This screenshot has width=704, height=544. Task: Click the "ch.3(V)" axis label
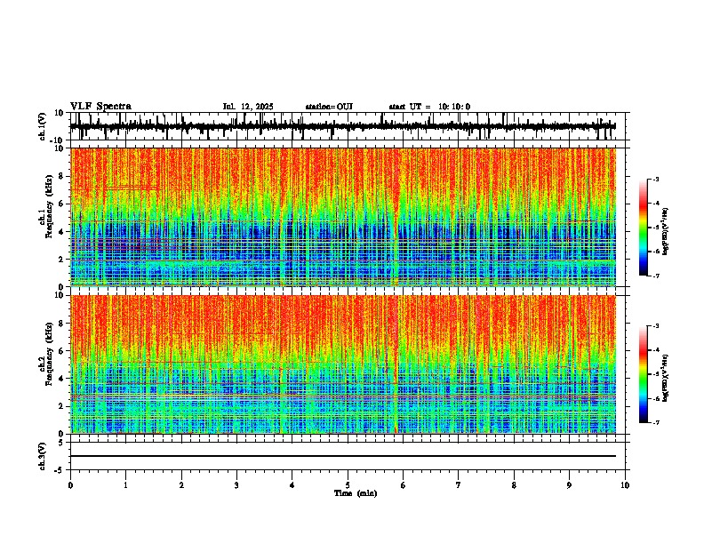point(43,456)
